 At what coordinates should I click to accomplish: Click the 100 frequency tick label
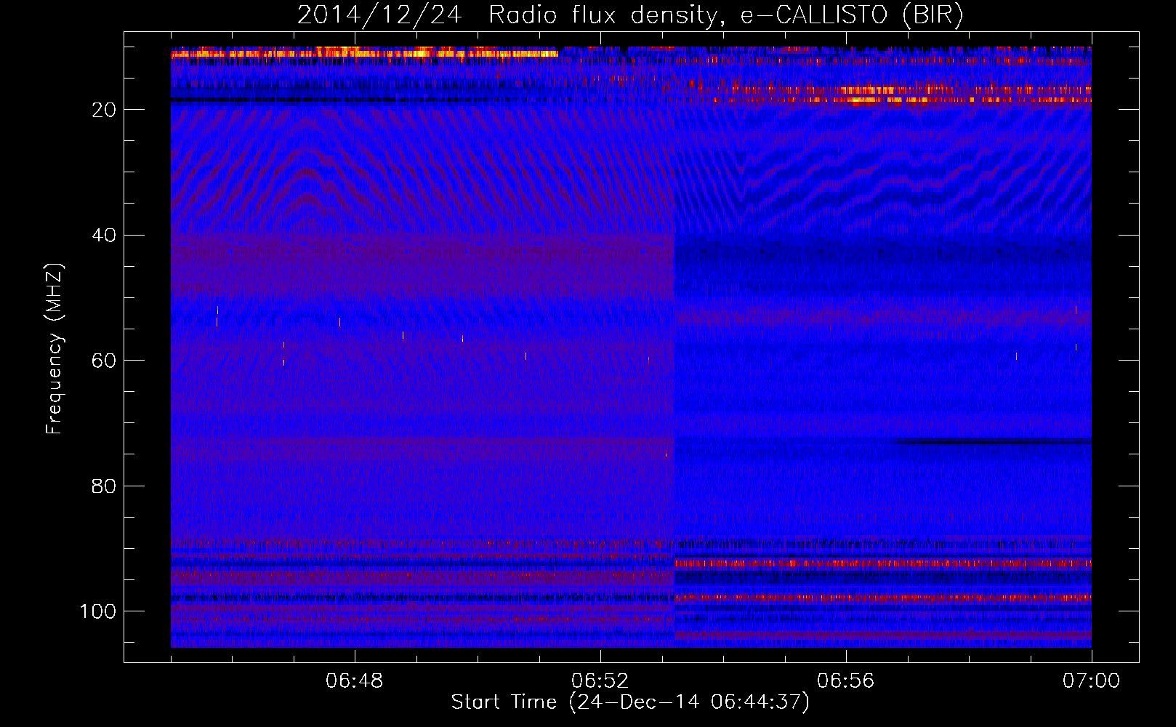98,611
